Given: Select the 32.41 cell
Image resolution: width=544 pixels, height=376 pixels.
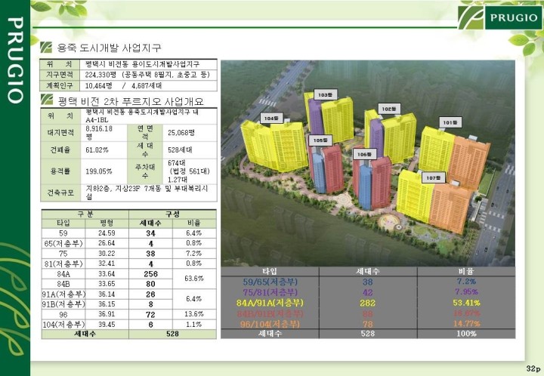Looking at the screenshot, I should tap(107, 264).
